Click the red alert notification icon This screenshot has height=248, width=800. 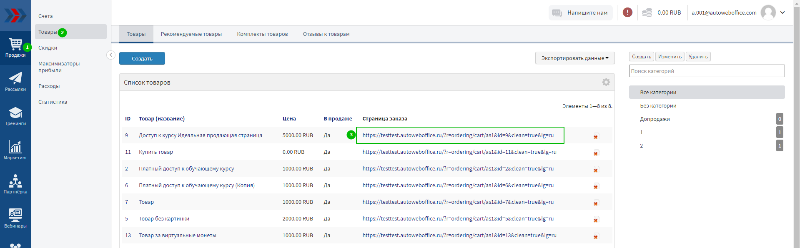pos(627,13)
